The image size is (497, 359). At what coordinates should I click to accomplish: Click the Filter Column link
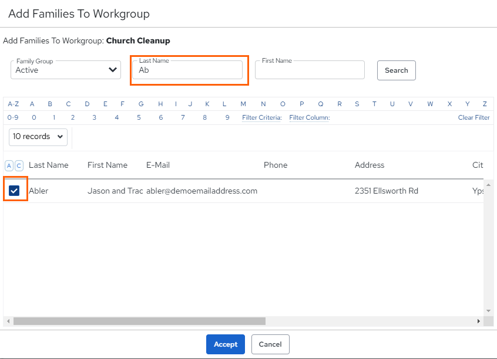310,117
